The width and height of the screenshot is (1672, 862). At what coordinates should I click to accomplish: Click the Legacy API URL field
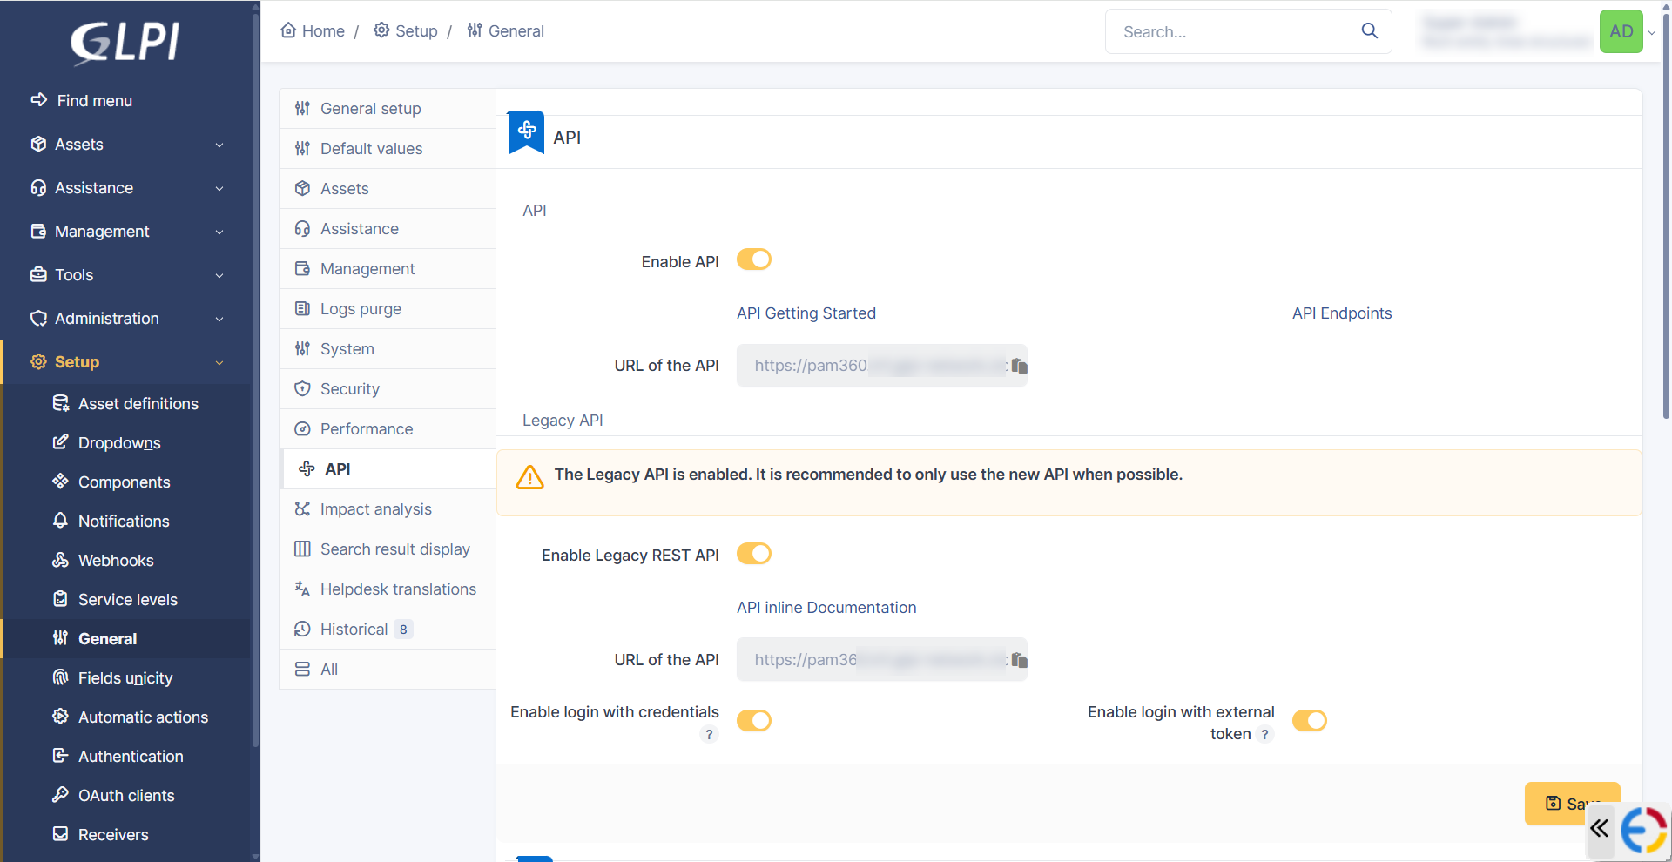click(x=881, y=660)
